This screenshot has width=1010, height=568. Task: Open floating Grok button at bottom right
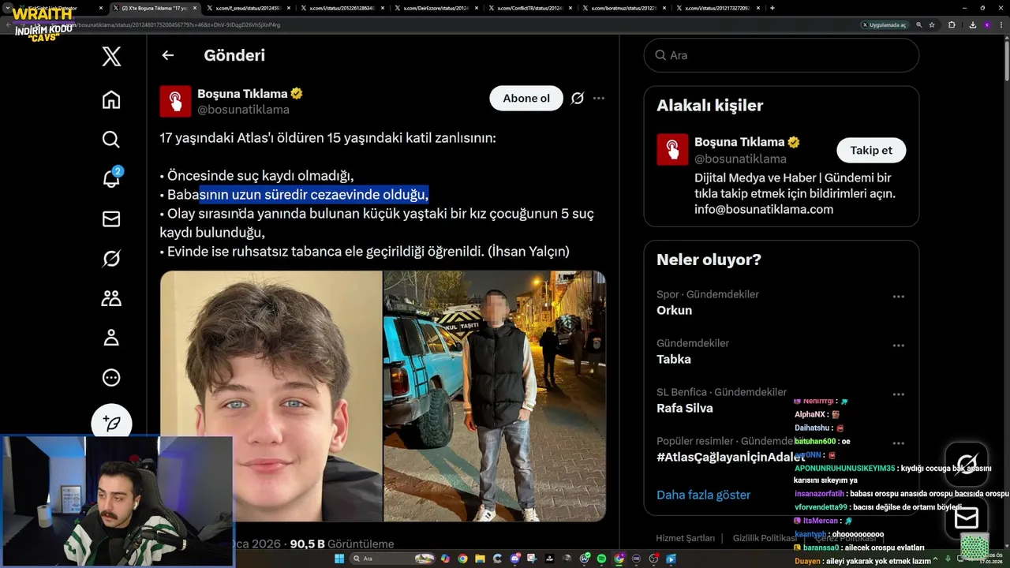point(967,463)
